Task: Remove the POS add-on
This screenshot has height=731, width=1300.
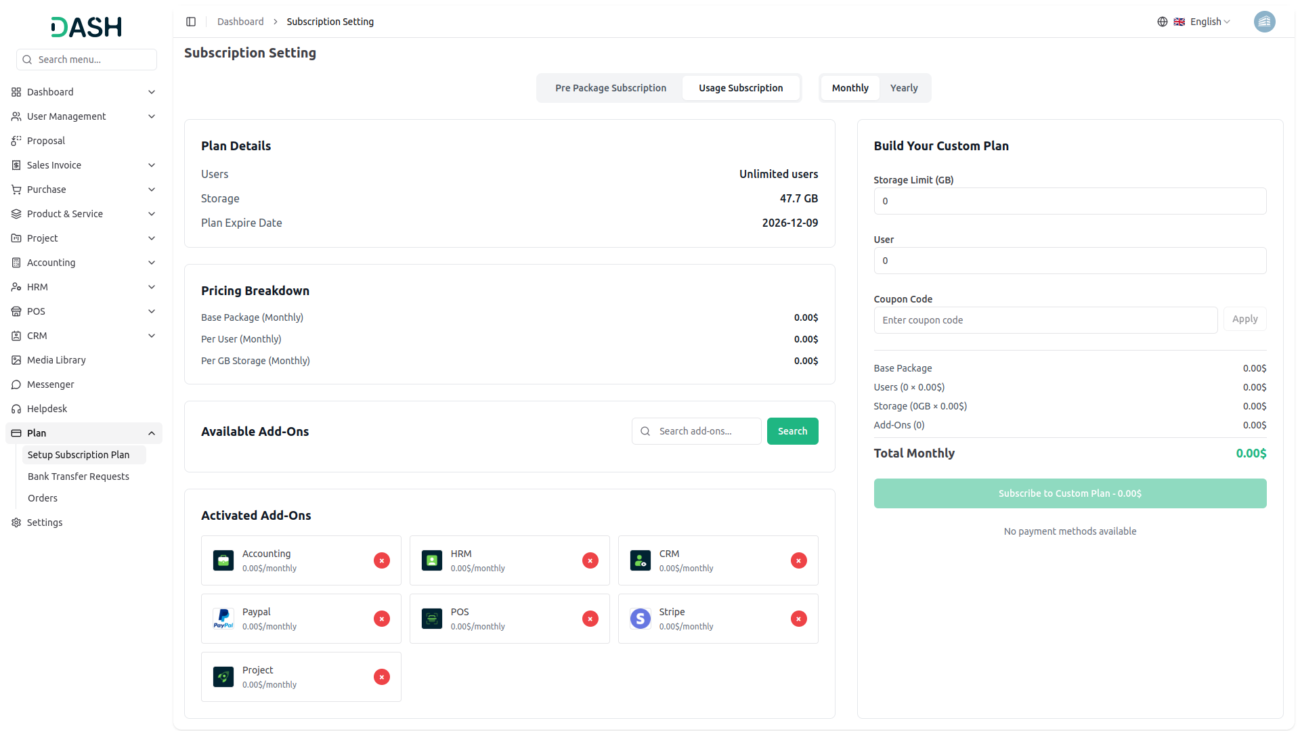Action: coord(590,619)
